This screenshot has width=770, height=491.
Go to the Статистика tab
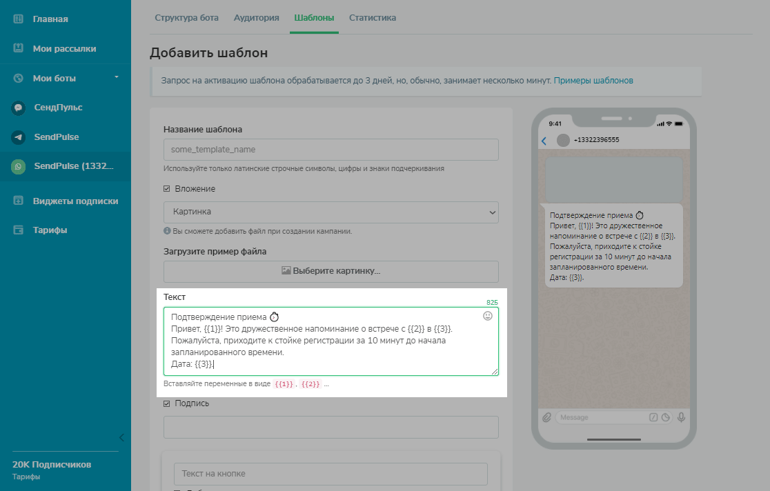click(373, 18)
